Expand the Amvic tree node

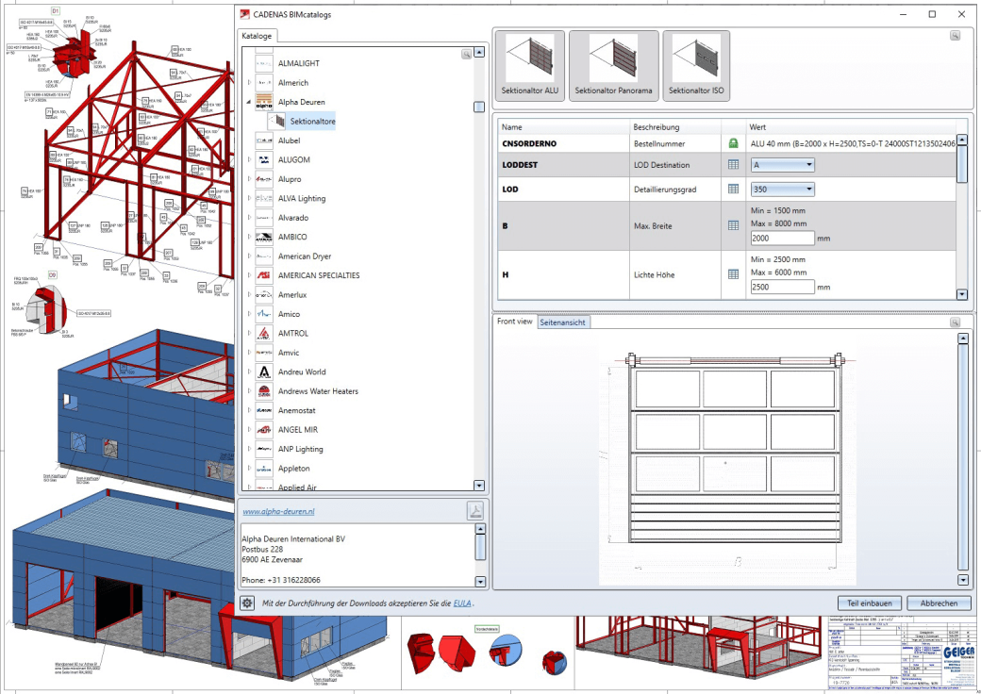coord(249,353)
